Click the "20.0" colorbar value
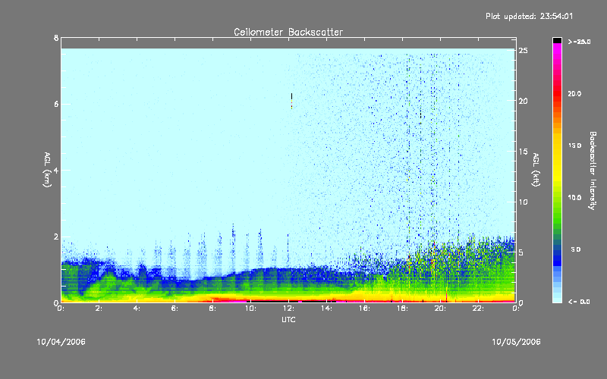The height and width of the screenshot is (379, 607). coord(574,94)
